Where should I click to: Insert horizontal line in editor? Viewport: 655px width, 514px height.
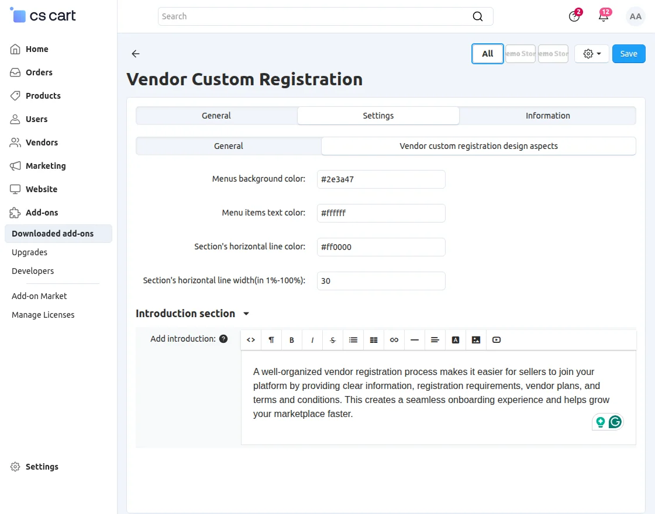click(x=415, y=339)
